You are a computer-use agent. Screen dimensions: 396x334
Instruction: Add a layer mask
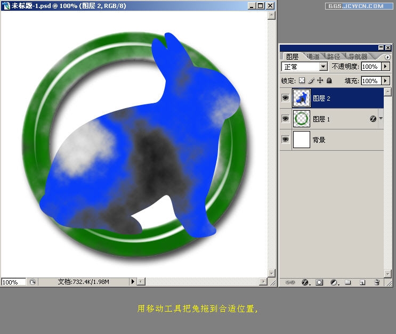point(319,282)
